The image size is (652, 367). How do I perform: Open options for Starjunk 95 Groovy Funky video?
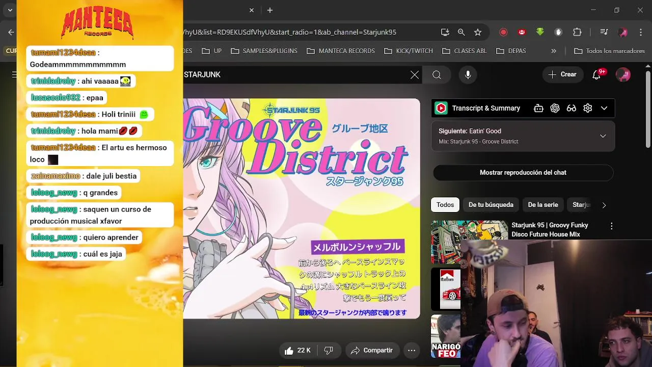611,226
